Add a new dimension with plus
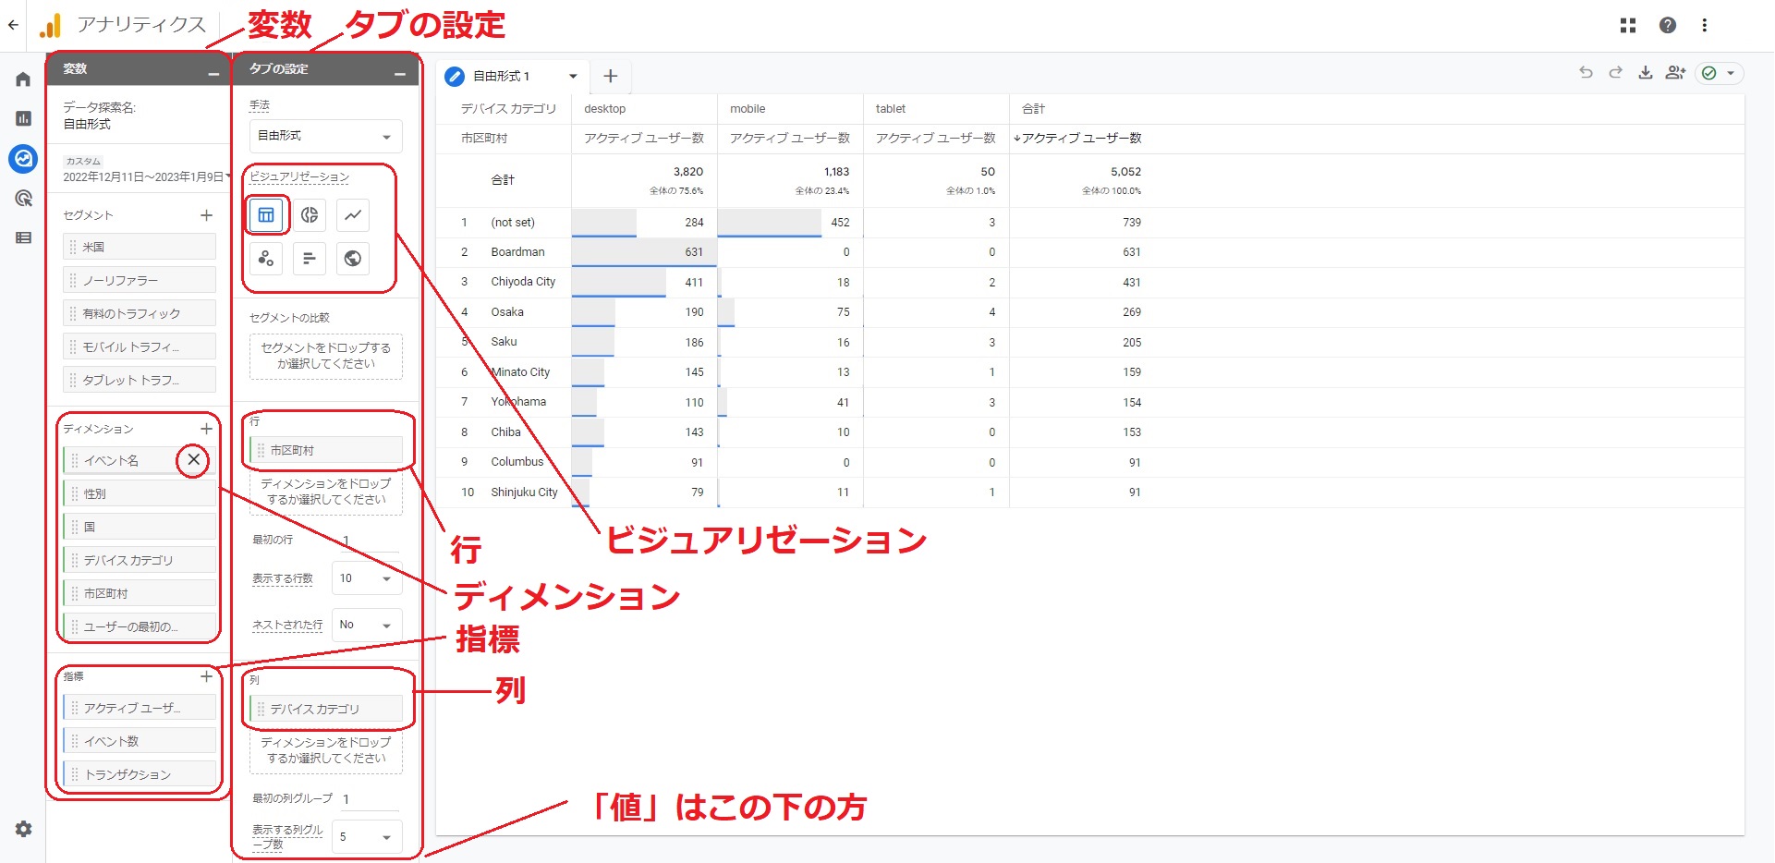Viewport: 1775px width, 863px height. [x=206, y=429]
